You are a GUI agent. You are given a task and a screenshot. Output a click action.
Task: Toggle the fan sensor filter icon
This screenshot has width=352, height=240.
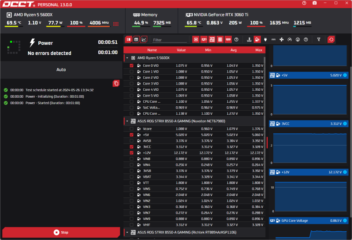tap(281, 39)
